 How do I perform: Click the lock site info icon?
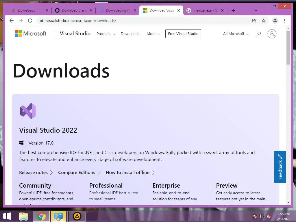coord(42,21)
